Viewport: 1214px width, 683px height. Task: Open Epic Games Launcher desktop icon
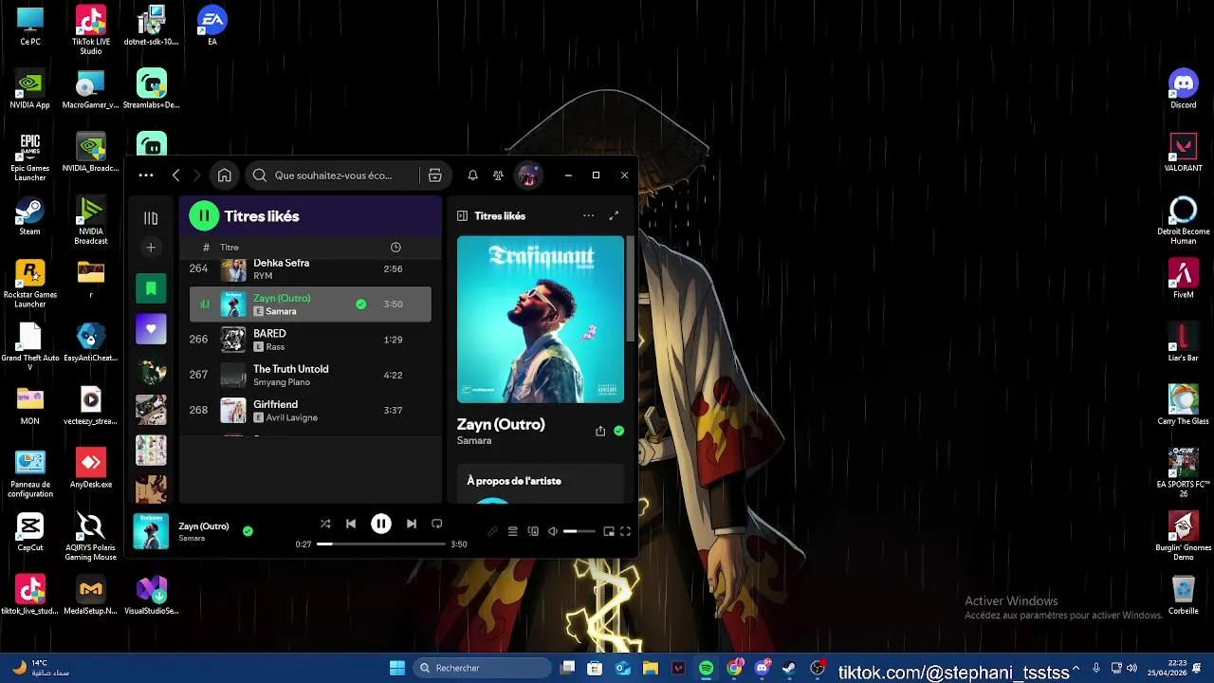coord(30,157)
